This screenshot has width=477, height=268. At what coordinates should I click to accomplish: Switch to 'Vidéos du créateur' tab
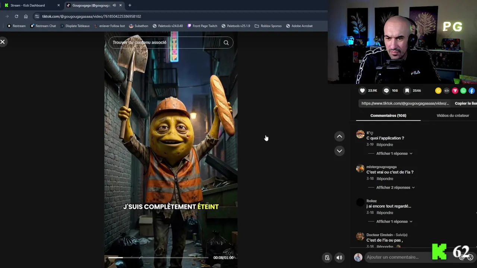click(x=452, y=115)
